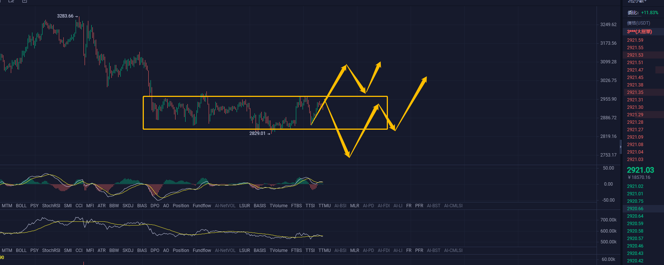This screenshot has width=664, height=265.
Task: Pick Position in the lower indicator row
Action: click(181, 250)
